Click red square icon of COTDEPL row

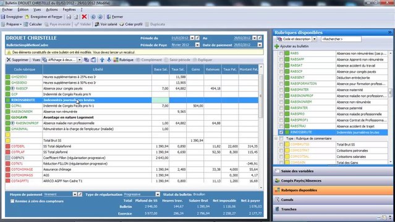tap(8, 146)
